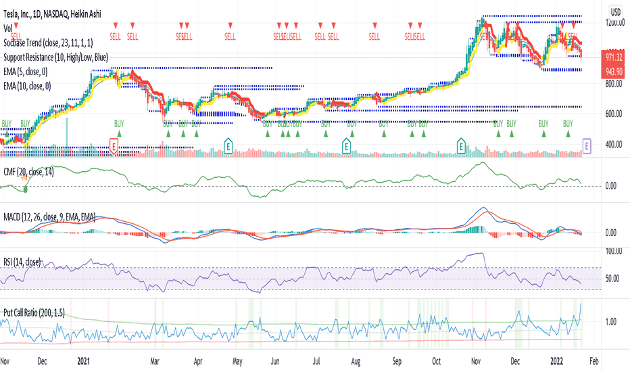Click the BUY signal from mid-January 2021
Viewport: 630px width, 372px height.
pyautogui.click(x=119, y=129)
